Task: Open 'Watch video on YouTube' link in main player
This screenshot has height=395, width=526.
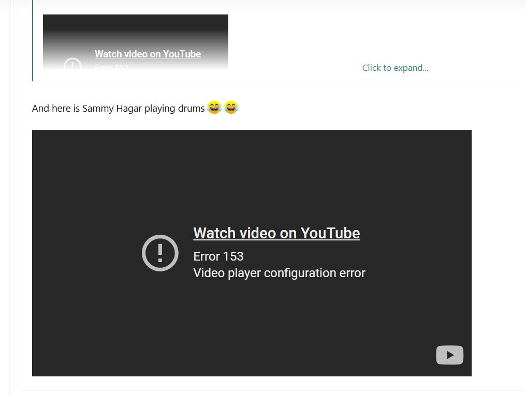Action: pos(276,233)
